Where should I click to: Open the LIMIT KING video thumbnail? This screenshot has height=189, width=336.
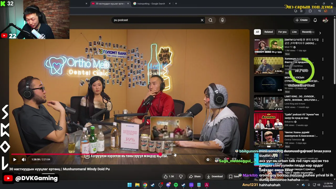point(268,103)
